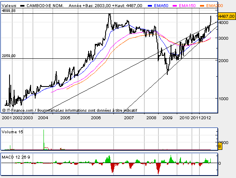Select the EMA50 legend label
The image size is (236, 178).
(x=161, y=6)
